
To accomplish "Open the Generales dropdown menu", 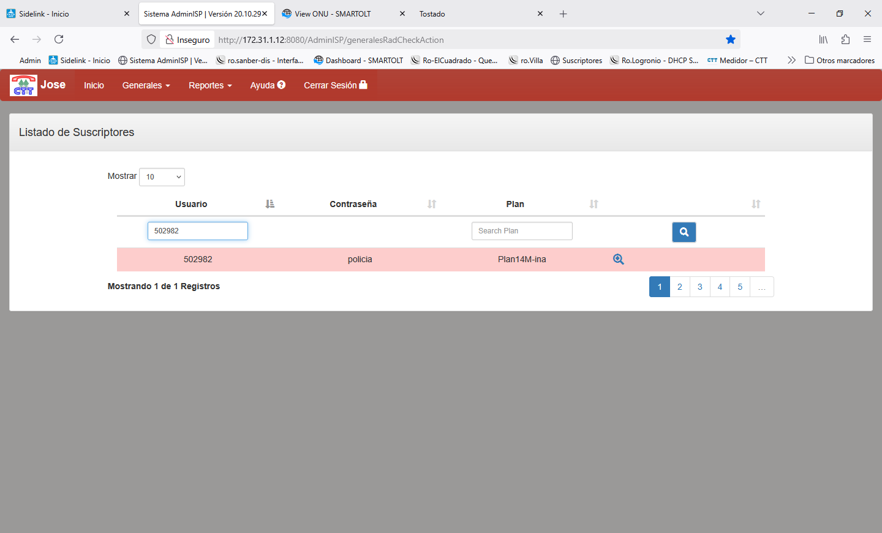I will tap(146, 85).
